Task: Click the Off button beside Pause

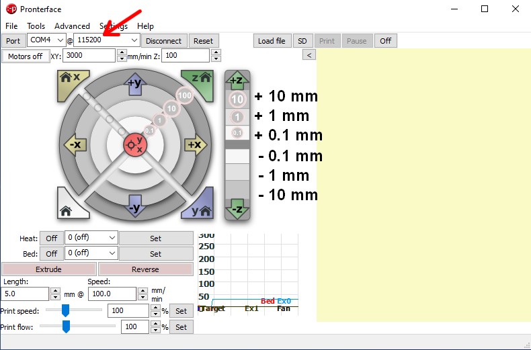Action: [385, 40]
